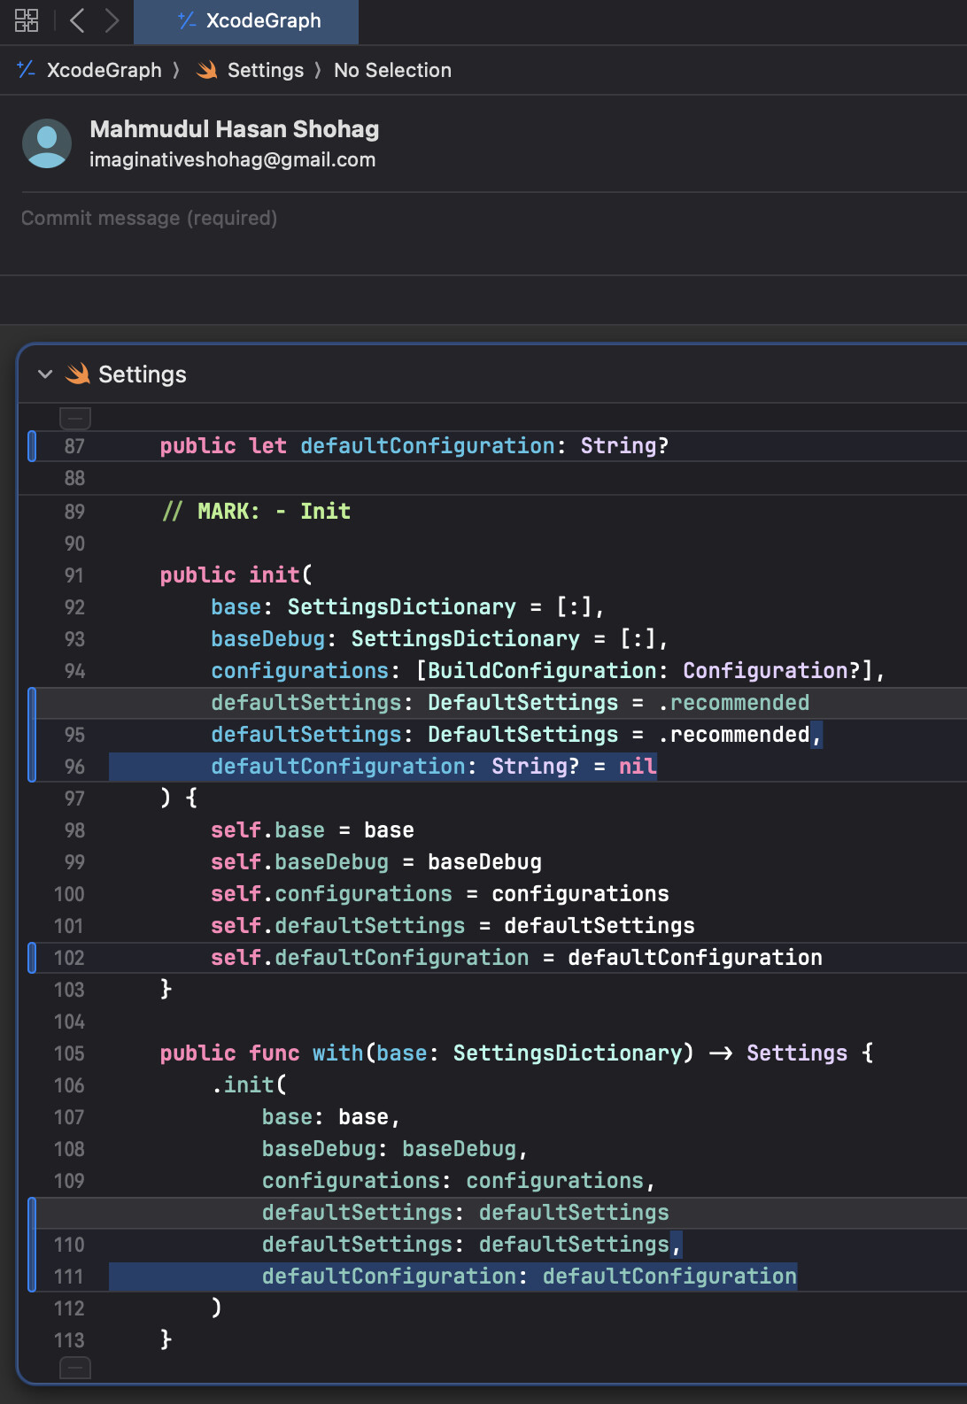This screenshot has height=1404, width=967.
Task: Click '.init(' on line 106
Action: (249, 1085)
